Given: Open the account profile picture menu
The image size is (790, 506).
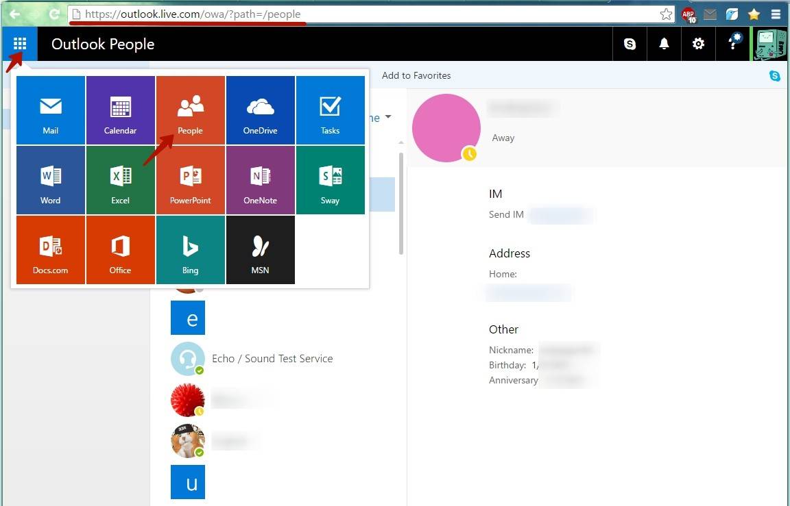Looking at the screenshot, I should [771, 45].
